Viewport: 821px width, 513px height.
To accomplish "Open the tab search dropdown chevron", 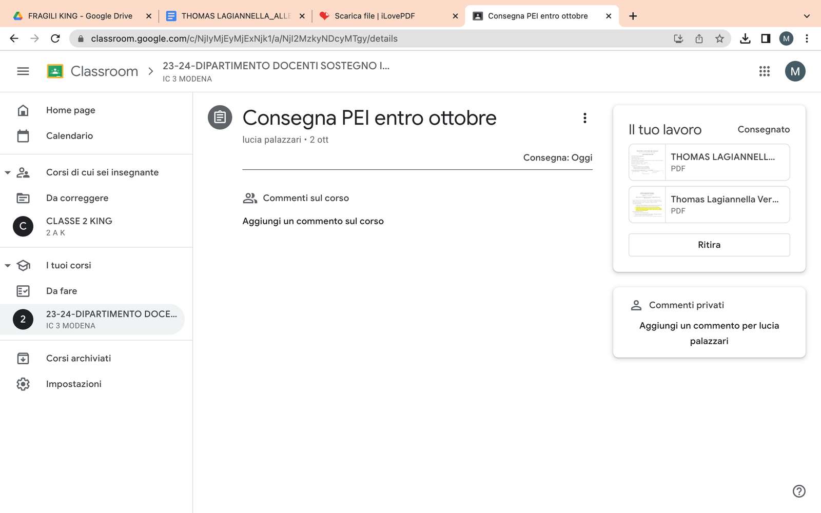I will pyautogui.click(x=807, y=16).
